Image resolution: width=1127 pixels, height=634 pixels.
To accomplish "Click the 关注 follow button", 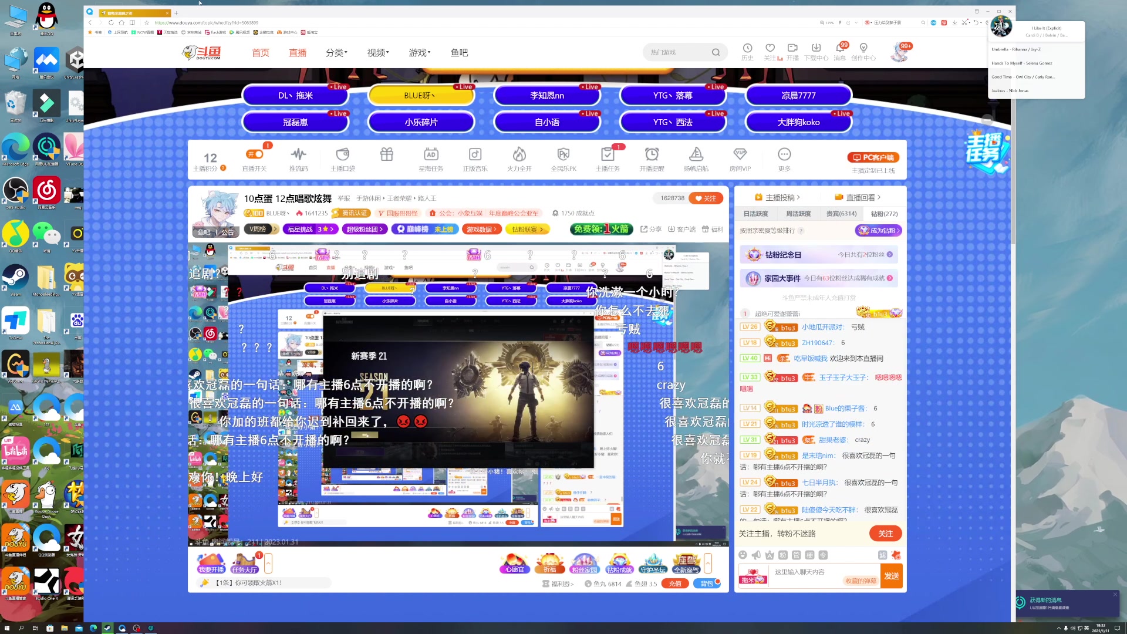I will tap(706, 198).
